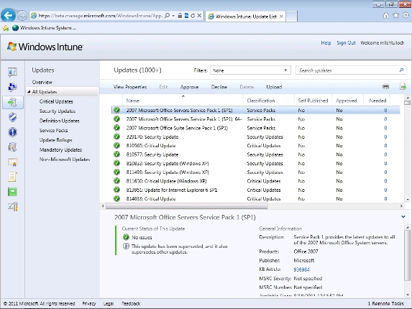Click vertical scrollbar thumb of updates list
This screenshot has height=309, width=412.
(x=407, y=103)
